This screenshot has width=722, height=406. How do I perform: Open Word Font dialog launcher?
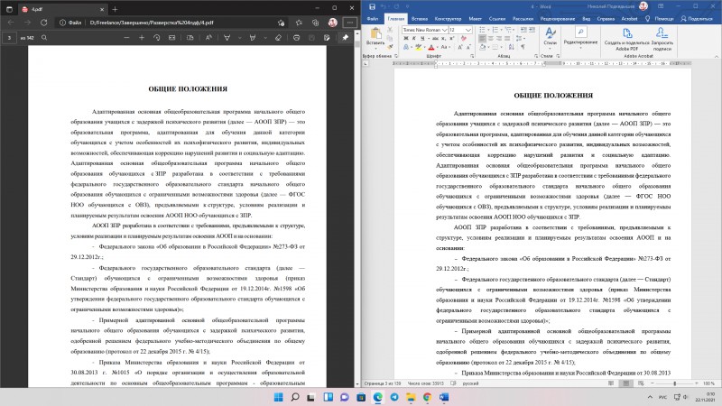coord(472,56)
